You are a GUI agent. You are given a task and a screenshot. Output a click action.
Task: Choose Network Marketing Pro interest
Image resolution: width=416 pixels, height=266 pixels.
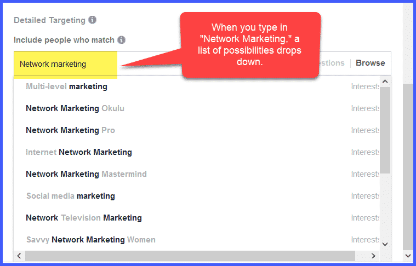pyautogui.click(x=70, y=130)
